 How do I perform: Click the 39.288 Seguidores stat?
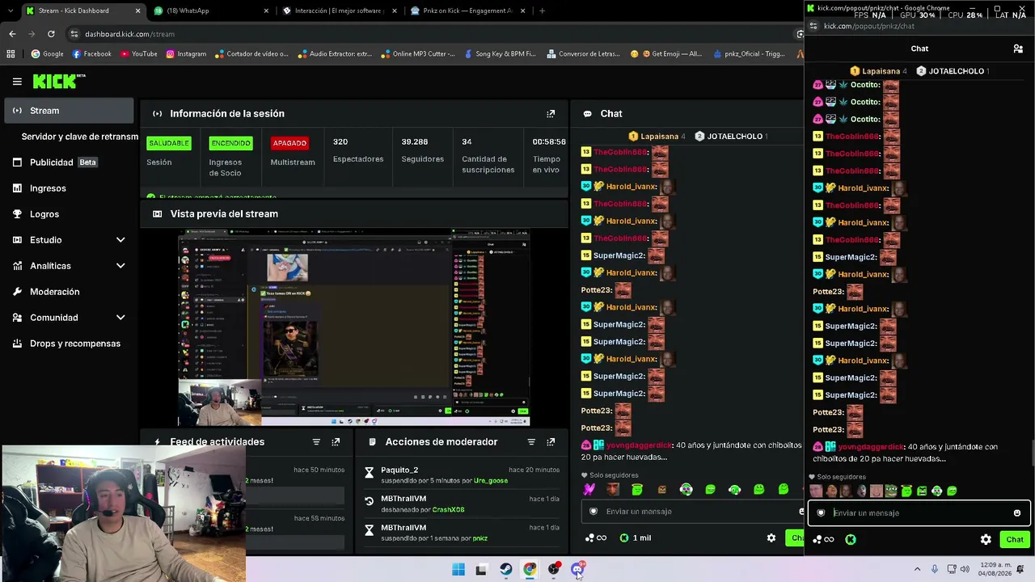pyautogui.click(x=423, y=150)
